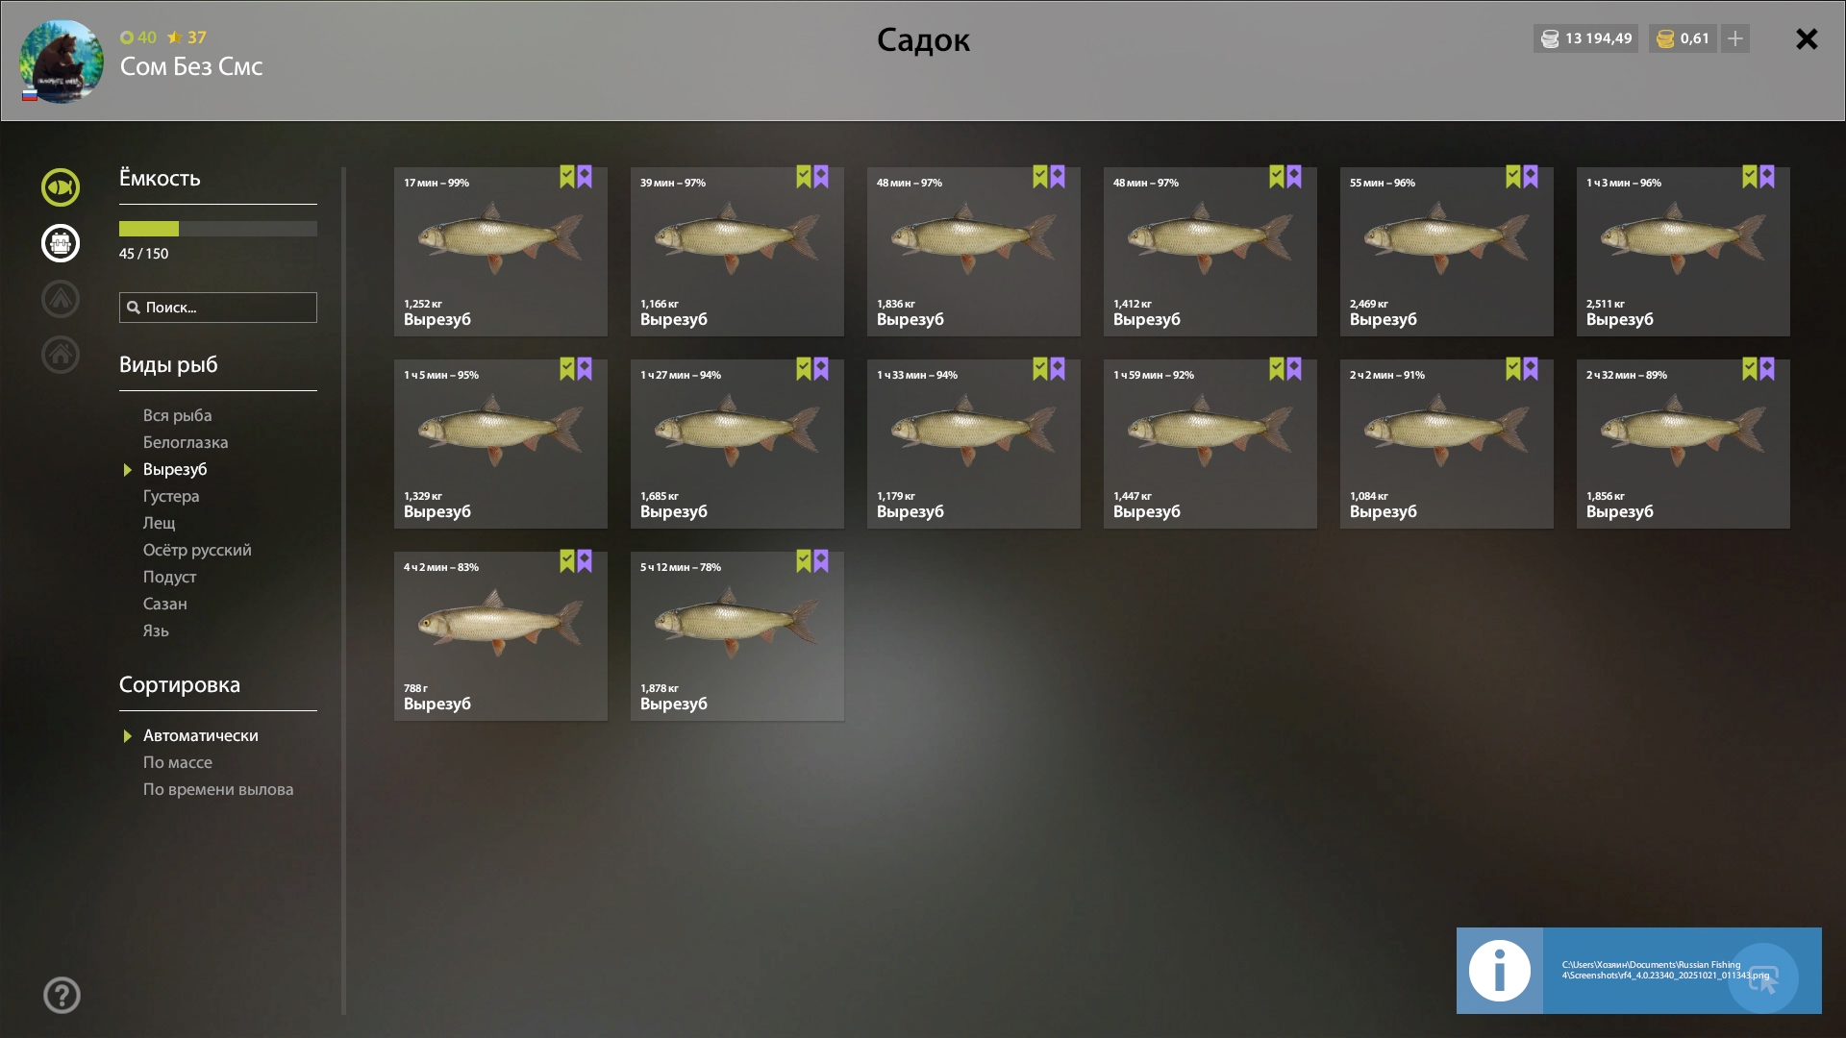Click the screenshot saved notification

1638,971
